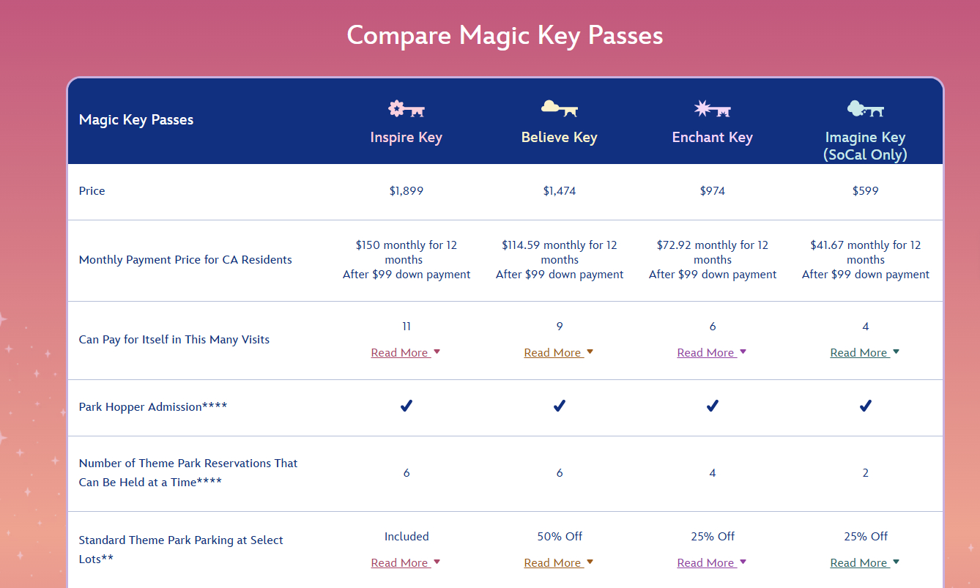Expand Read More for Believe Key visits
The width and height of the screenshot is (980, 588).
[x=559, y=353]
